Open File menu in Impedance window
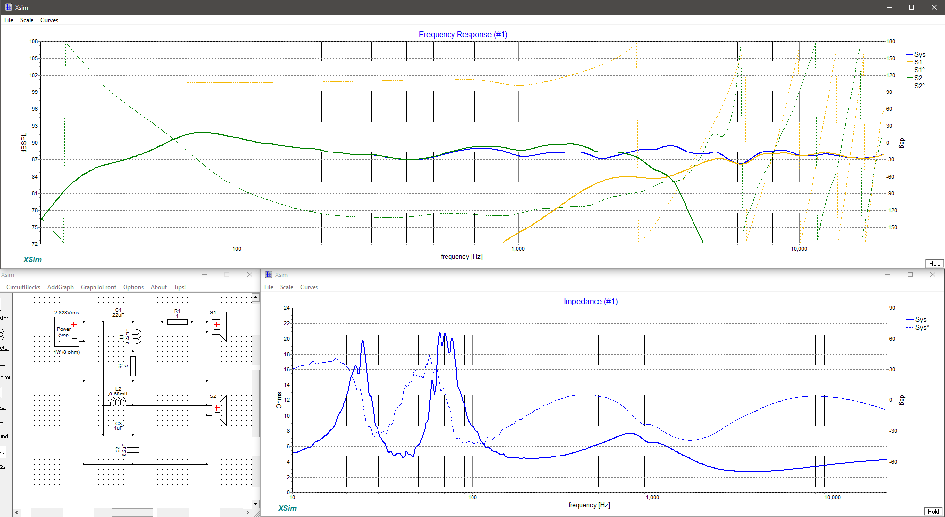The image size is (945, 517). 269,287
